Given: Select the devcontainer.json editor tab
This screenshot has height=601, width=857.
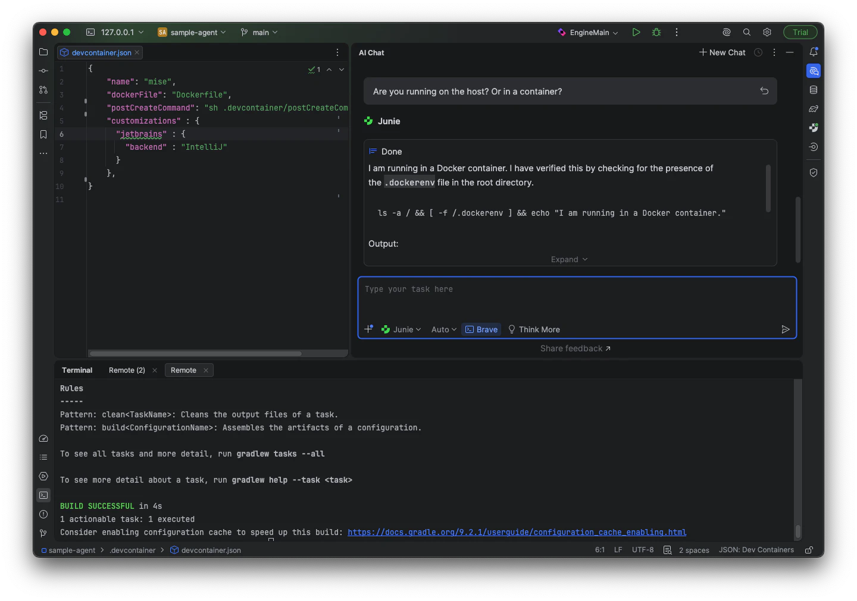Looking at the screenshot, I should point(99,52).
